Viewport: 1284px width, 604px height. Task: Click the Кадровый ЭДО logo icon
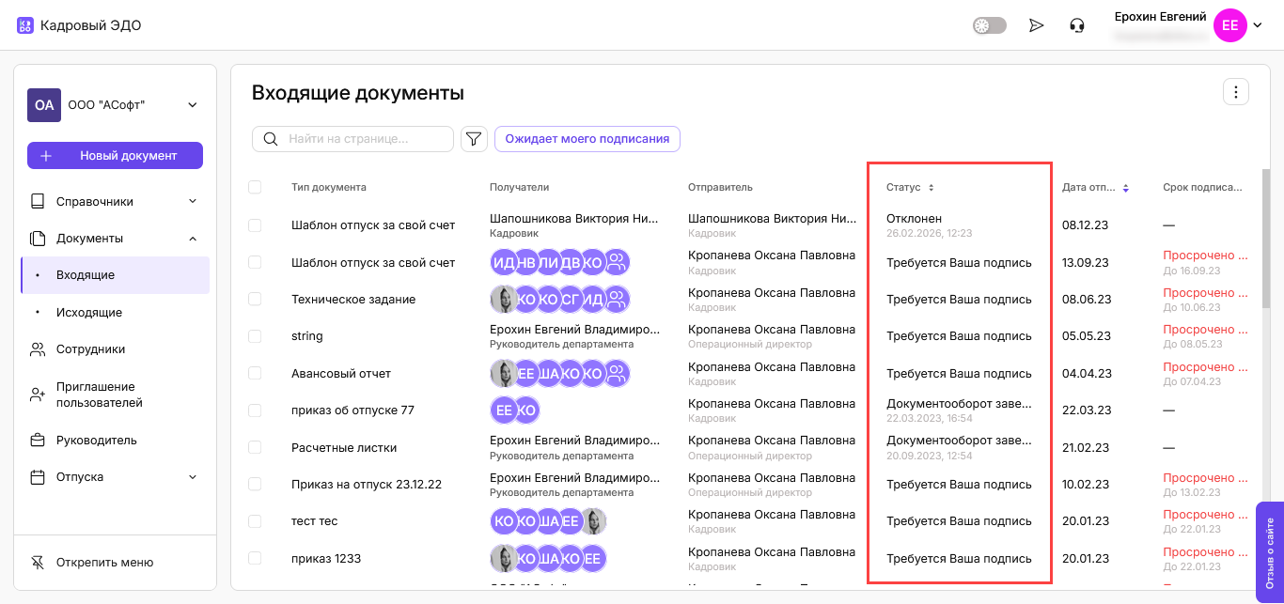pyautogui.click(x=25, y=25)
